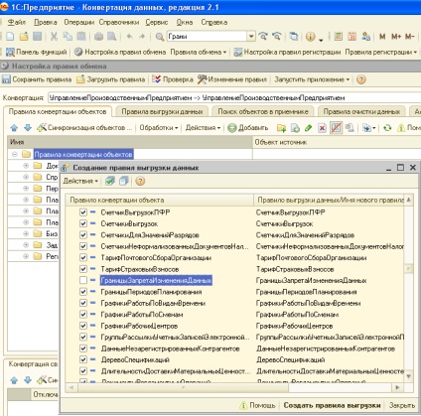Click the uncheck-all copy icon in dialog toolbar
The width and height of the screenshot is (421, 416).
(124, 181)
